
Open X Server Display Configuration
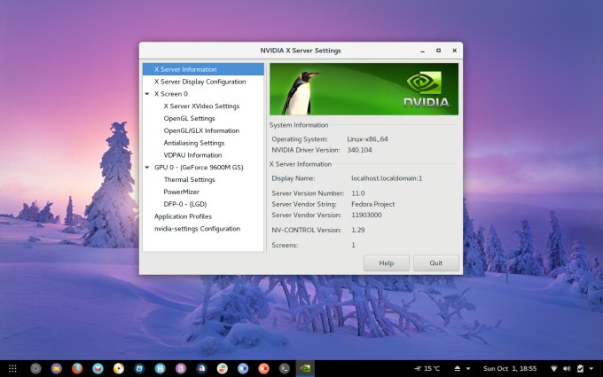203,82
